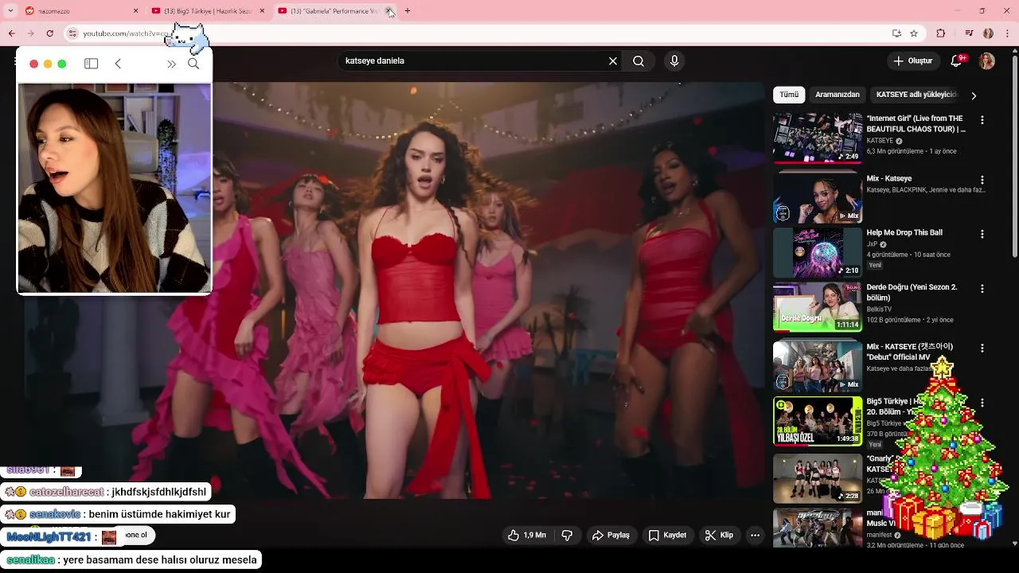Click the Kaydet save button
Image resolution: width=1019 pixels, height=573 pixels.
667,536
